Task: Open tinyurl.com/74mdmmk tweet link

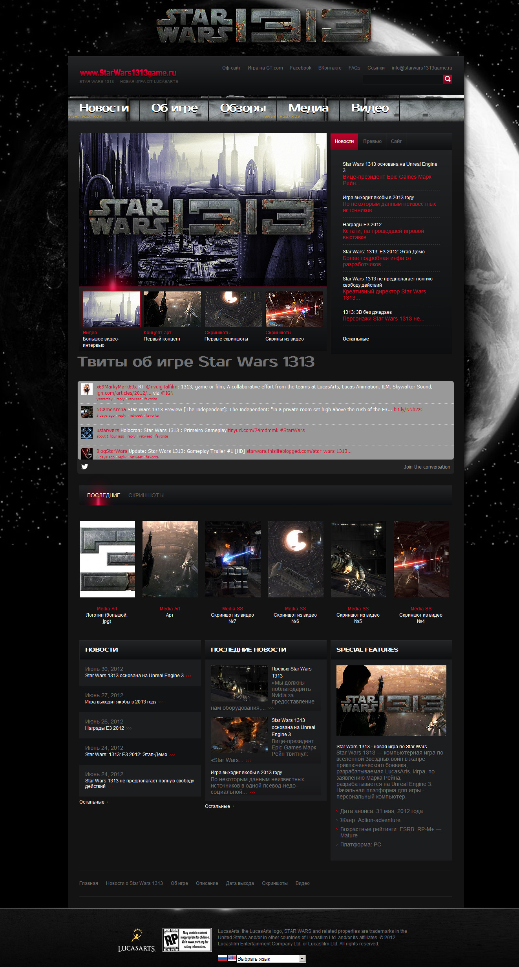Action: pyautogui.click(x=253, y=430)
